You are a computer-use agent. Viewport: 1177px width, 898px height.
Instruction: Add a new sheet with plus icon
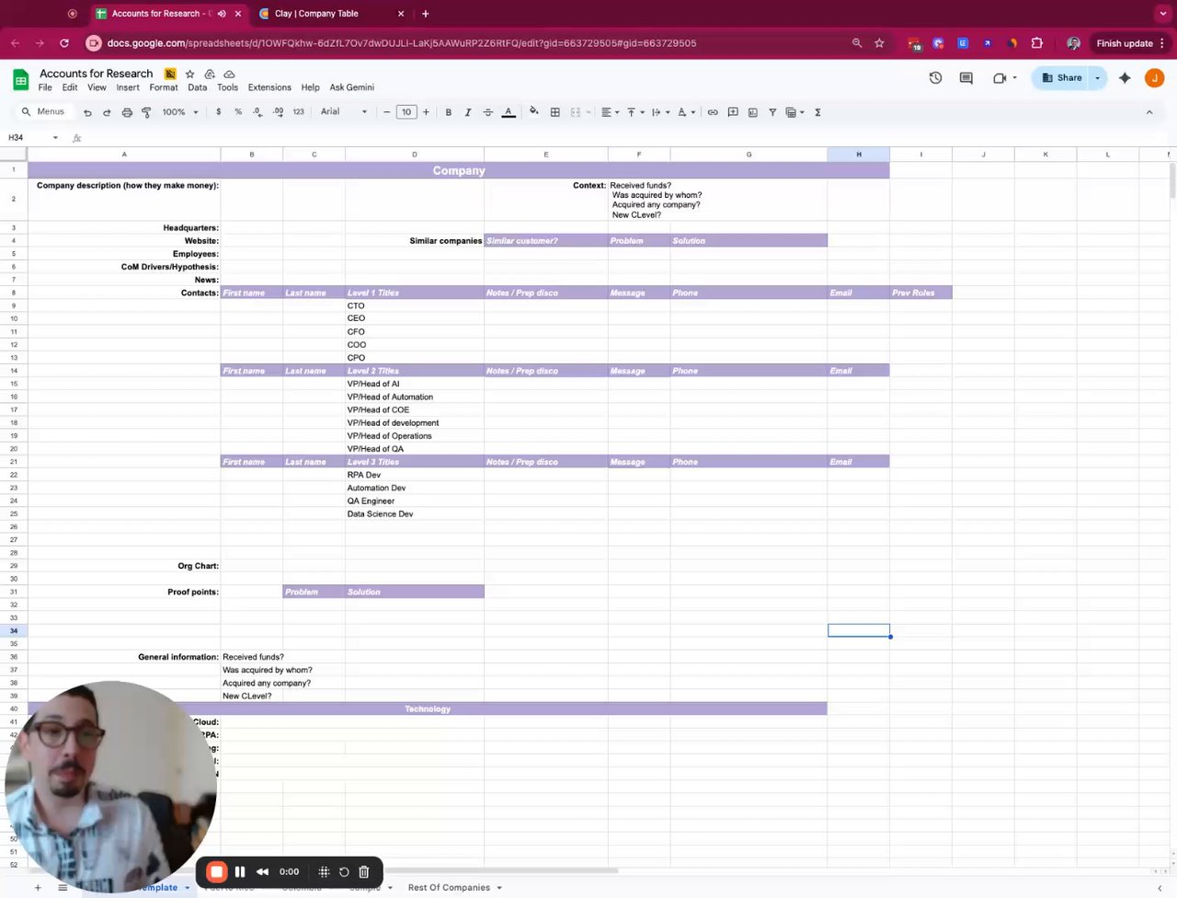(38, 888)
